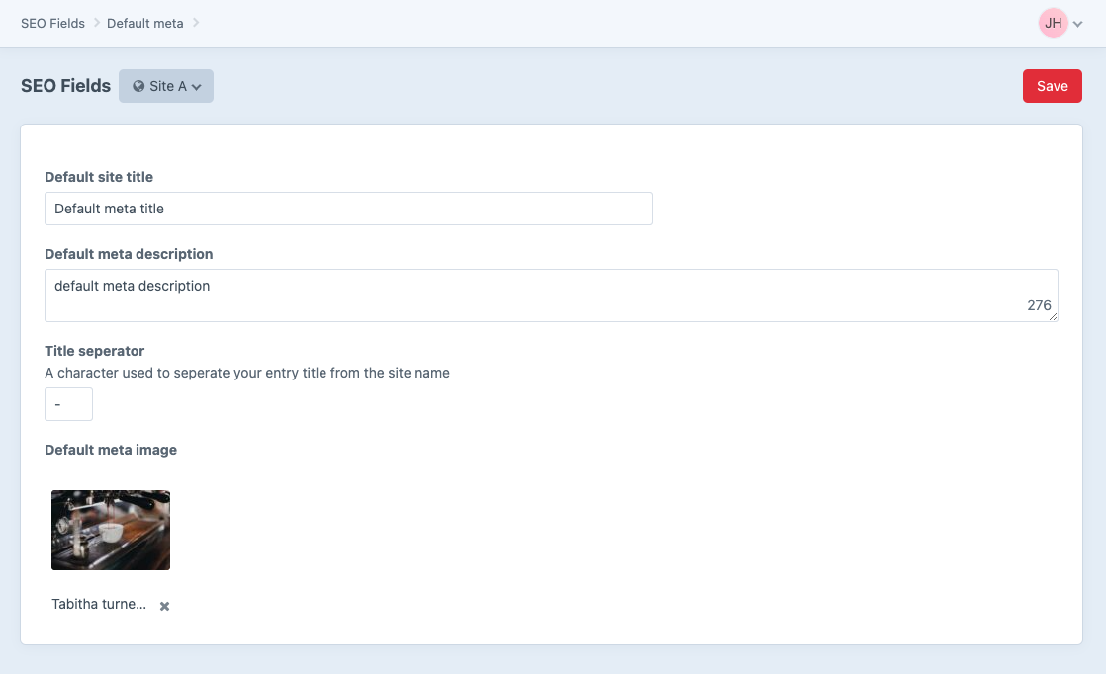This screenshot has width=1106, height=674.
Task: Click the 276 character counter
Action: point(1039,305)
